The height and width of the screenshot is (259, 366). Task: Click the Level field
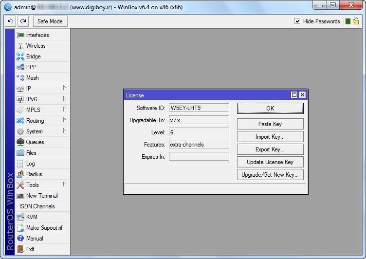(199, 132)
